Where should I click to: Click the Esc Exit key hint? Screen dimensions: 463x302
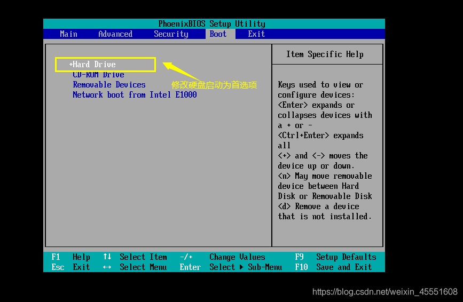coord(70,267)
